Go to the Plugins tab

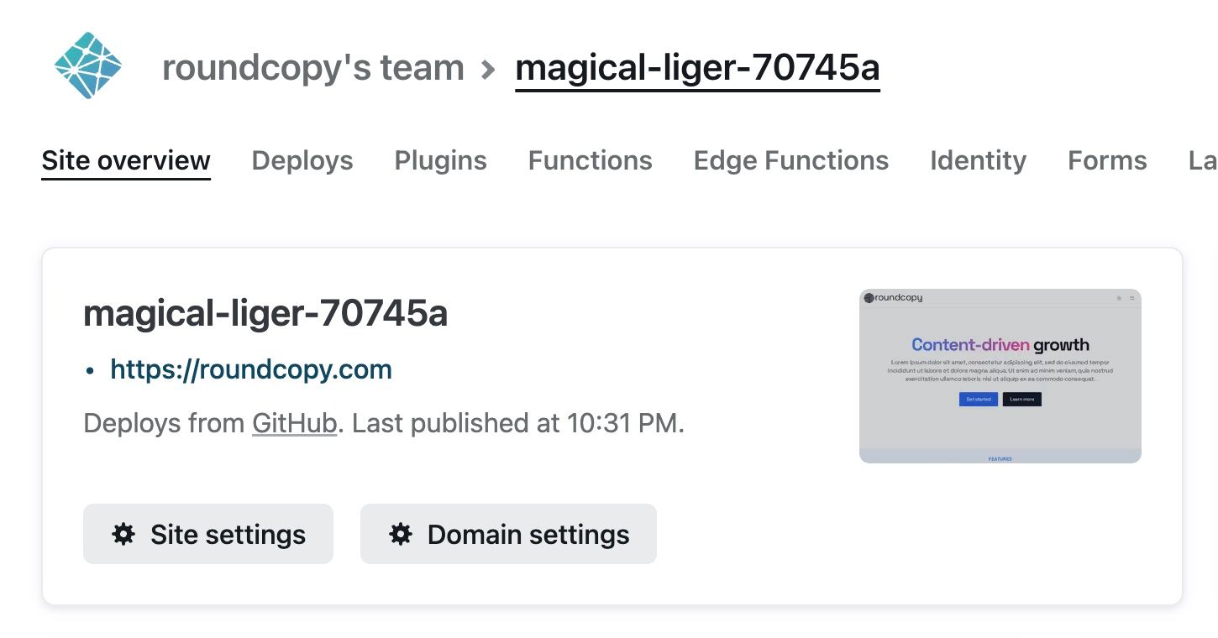(440, 160)
